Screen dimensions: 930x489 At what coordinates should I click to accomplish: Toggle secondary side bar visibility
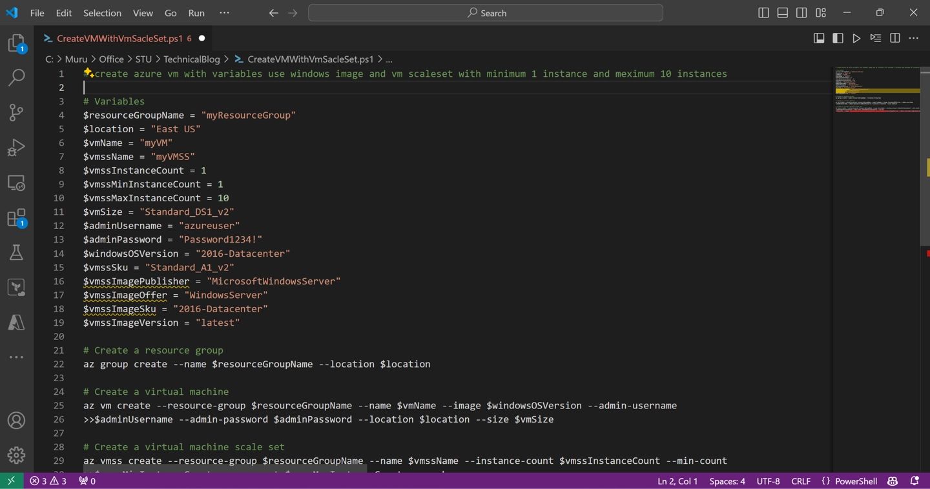(801, 13)
